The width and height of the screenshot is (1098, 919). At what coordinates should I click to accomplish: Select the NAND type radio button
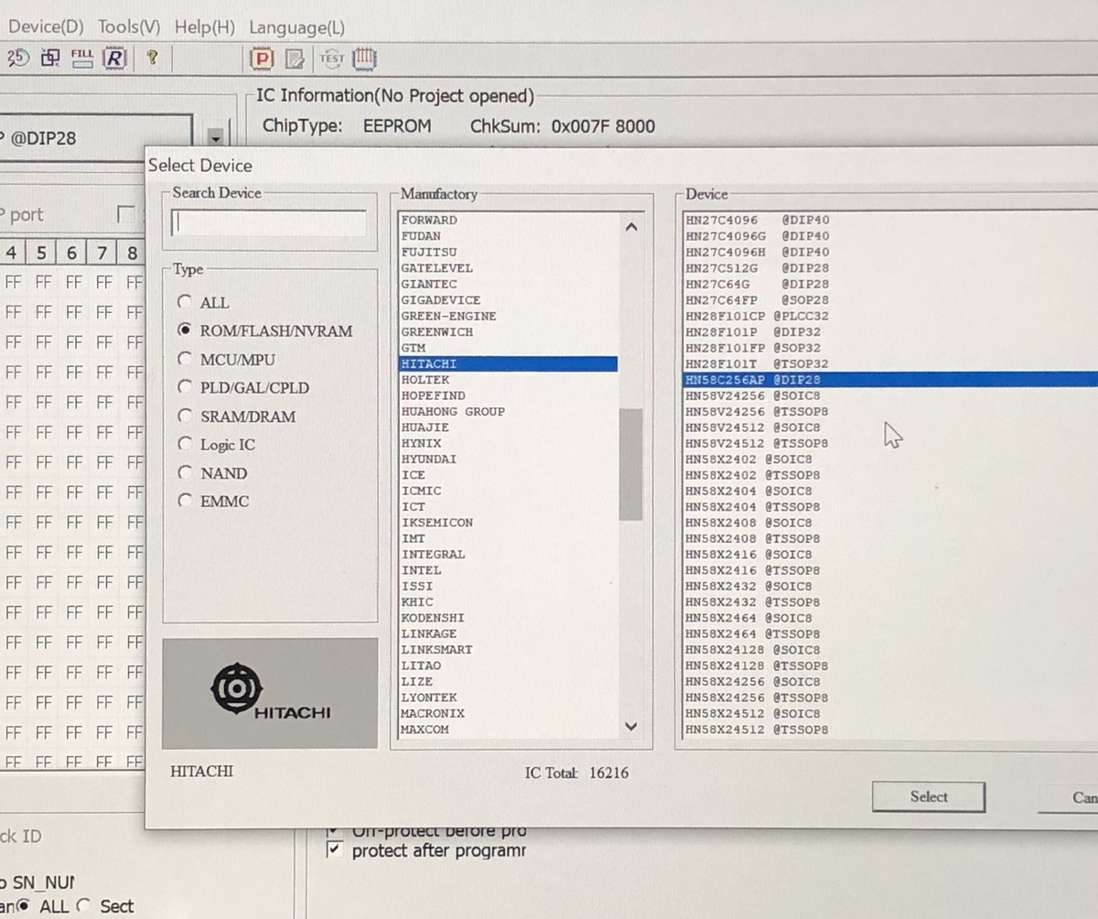click(x=186, y=472)
